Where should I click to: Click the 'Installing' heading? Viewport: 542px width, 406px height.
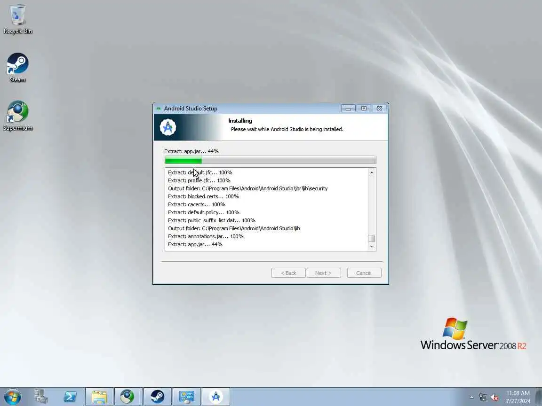tap(240, 120)
